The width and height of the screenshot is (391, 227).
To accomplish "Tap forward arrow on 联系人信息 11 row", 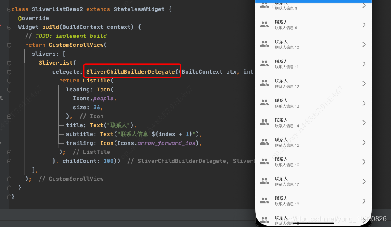I will [x=364, y=64].
